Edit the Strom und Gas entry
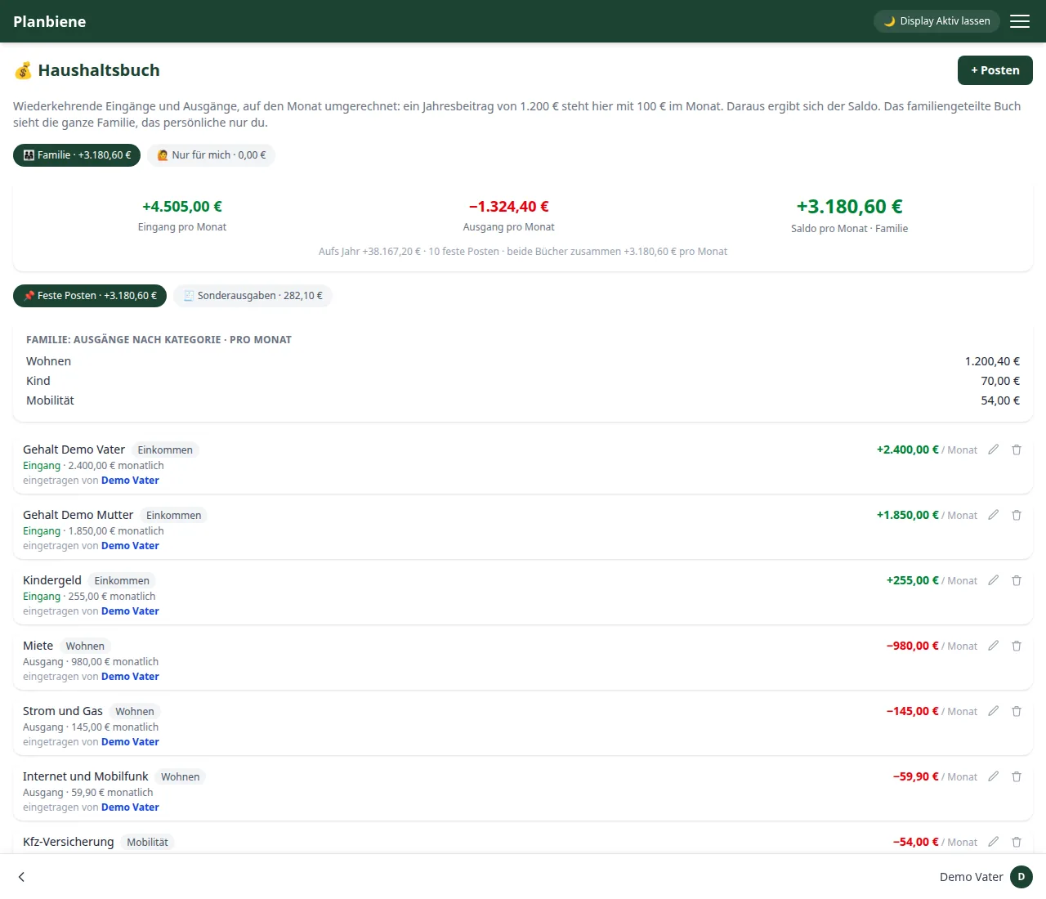1046x899 pixels. pos(994,711)
